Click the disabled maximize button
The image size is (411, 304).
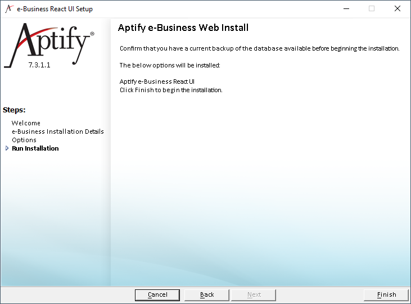[372, 8]
